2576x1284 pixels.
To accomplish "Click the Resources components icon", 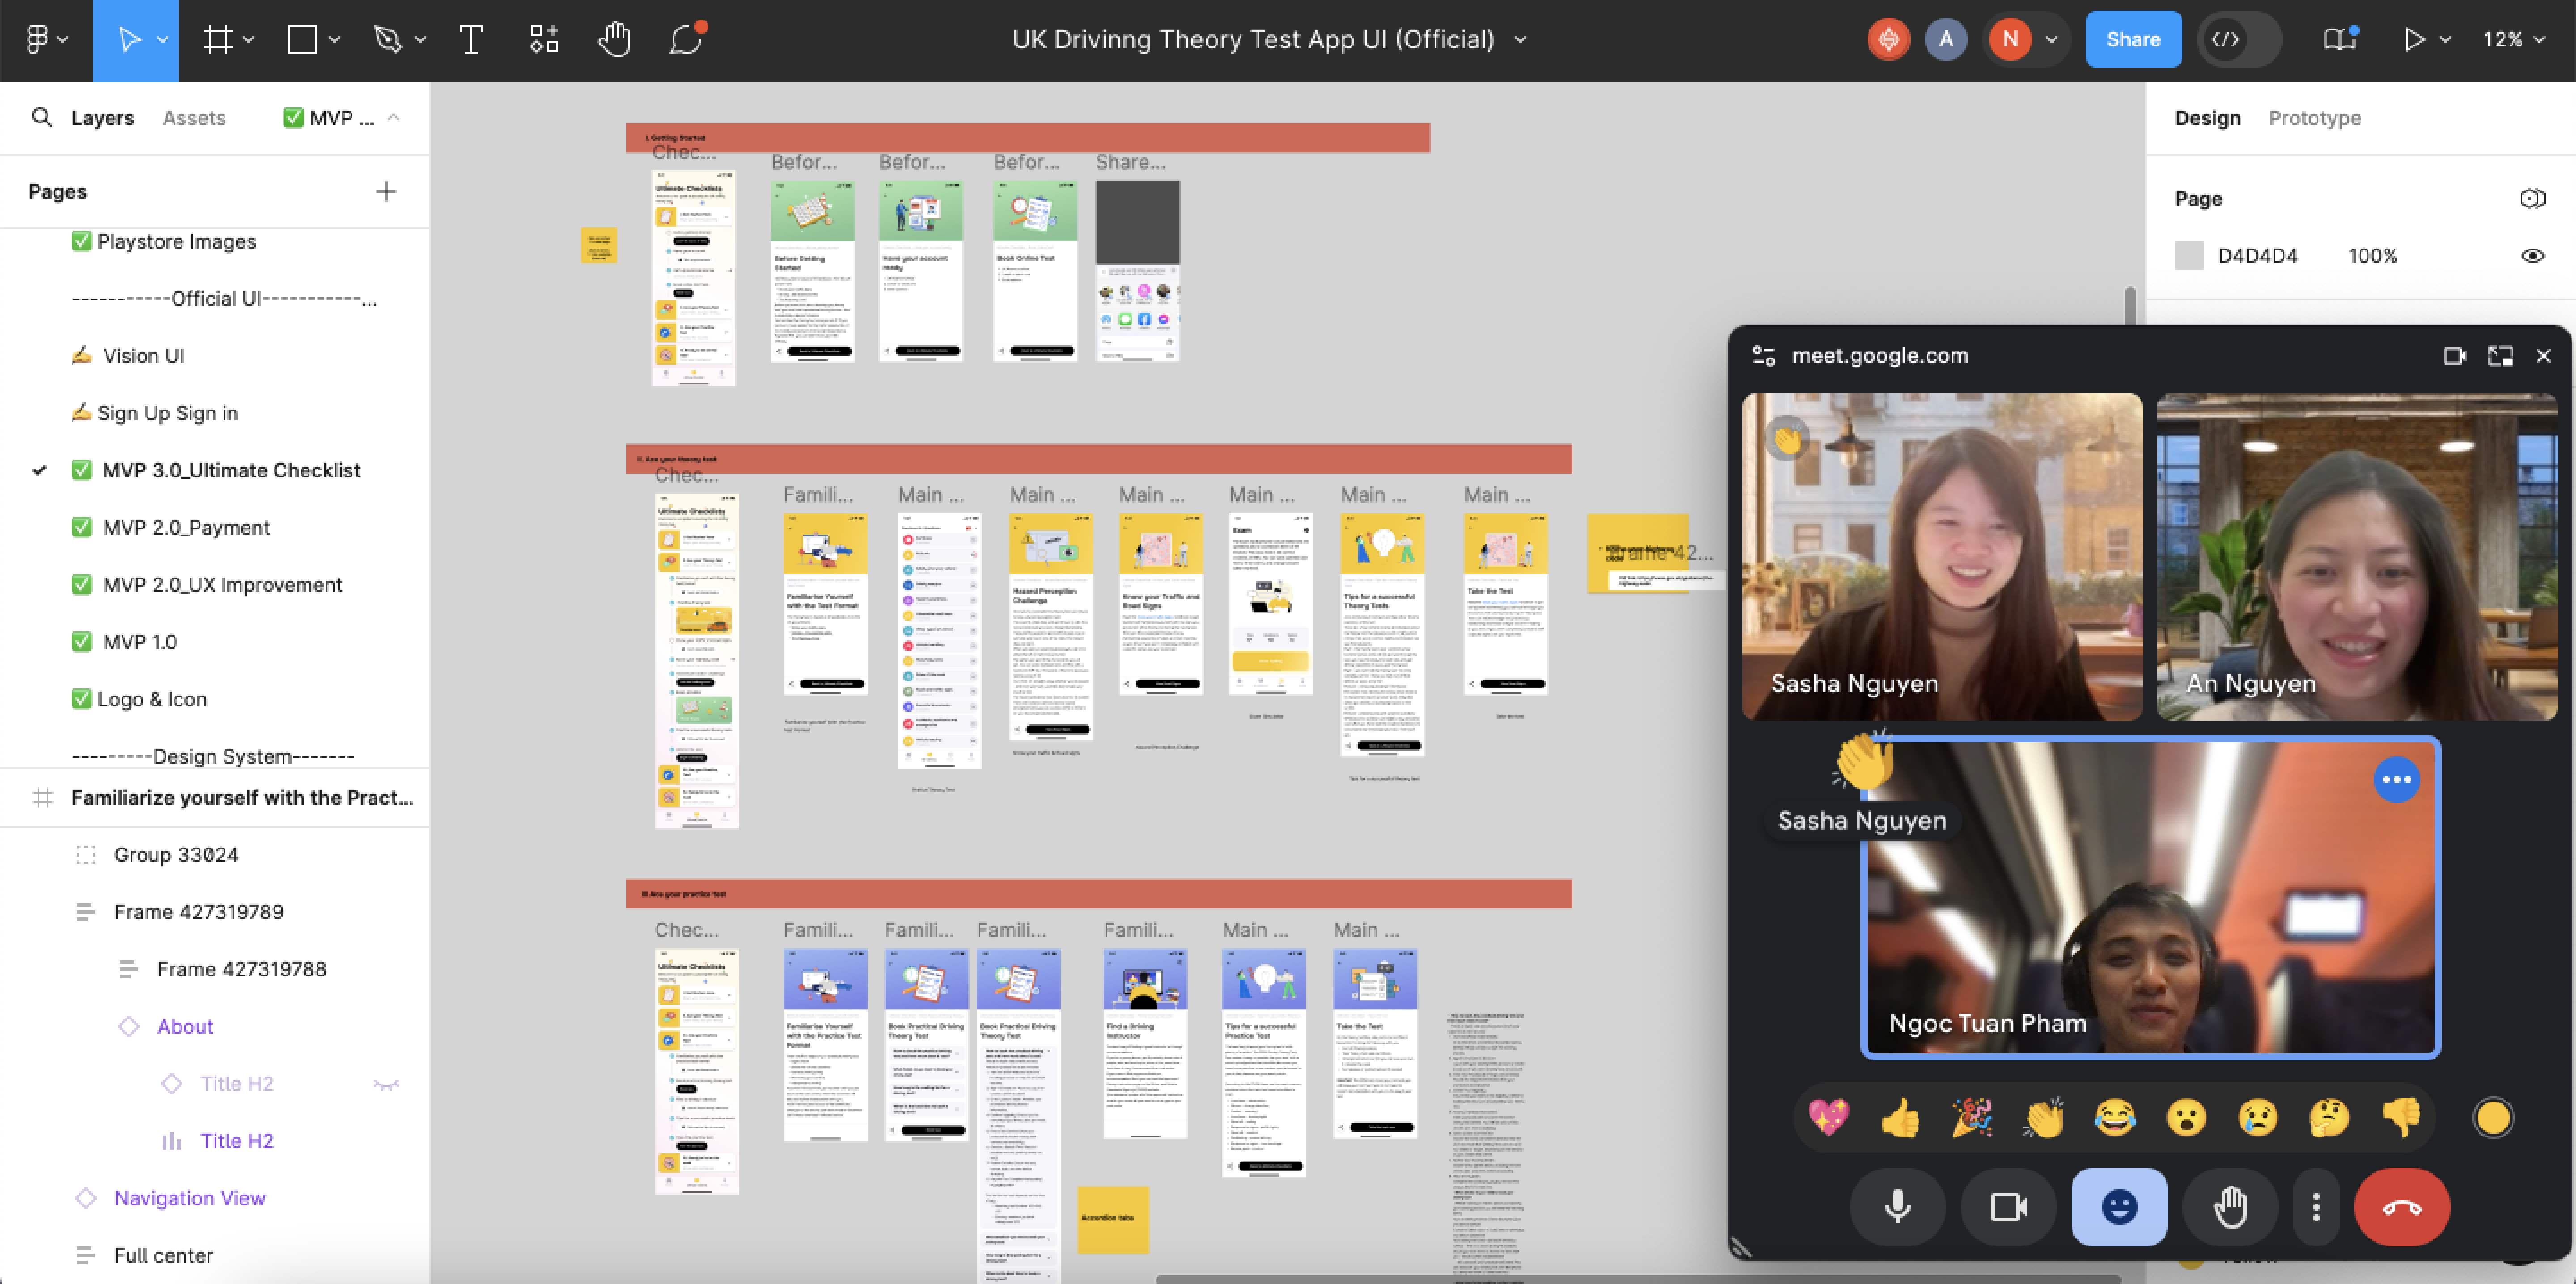I will click(544, 40).
